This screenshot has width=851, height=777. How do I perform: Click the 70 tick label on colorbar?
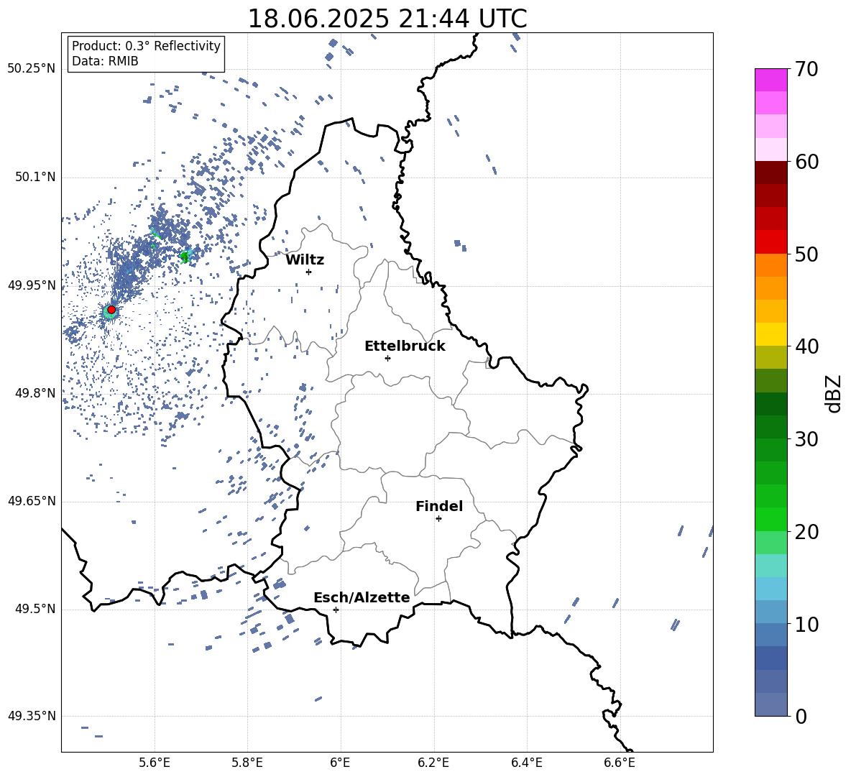click(x=806, y=69)
